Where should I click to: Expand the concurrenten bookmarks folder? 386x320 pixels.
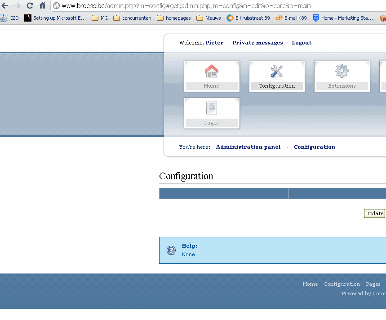(x=132, y=18)
